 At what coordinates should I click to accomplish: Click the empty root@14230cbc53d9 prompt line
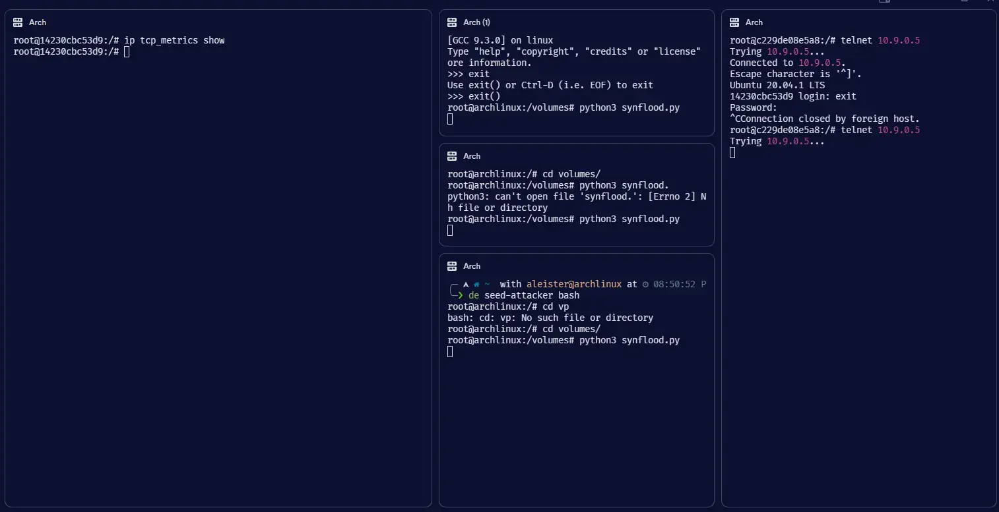[x=66, y=51]
